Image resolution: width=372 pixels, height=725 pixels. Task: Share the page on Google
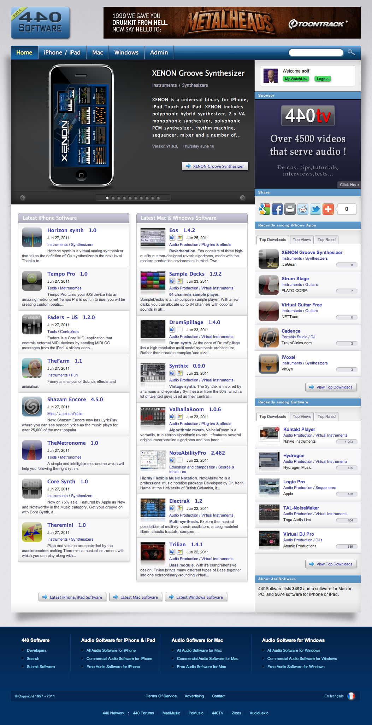[x=265, y=209]
